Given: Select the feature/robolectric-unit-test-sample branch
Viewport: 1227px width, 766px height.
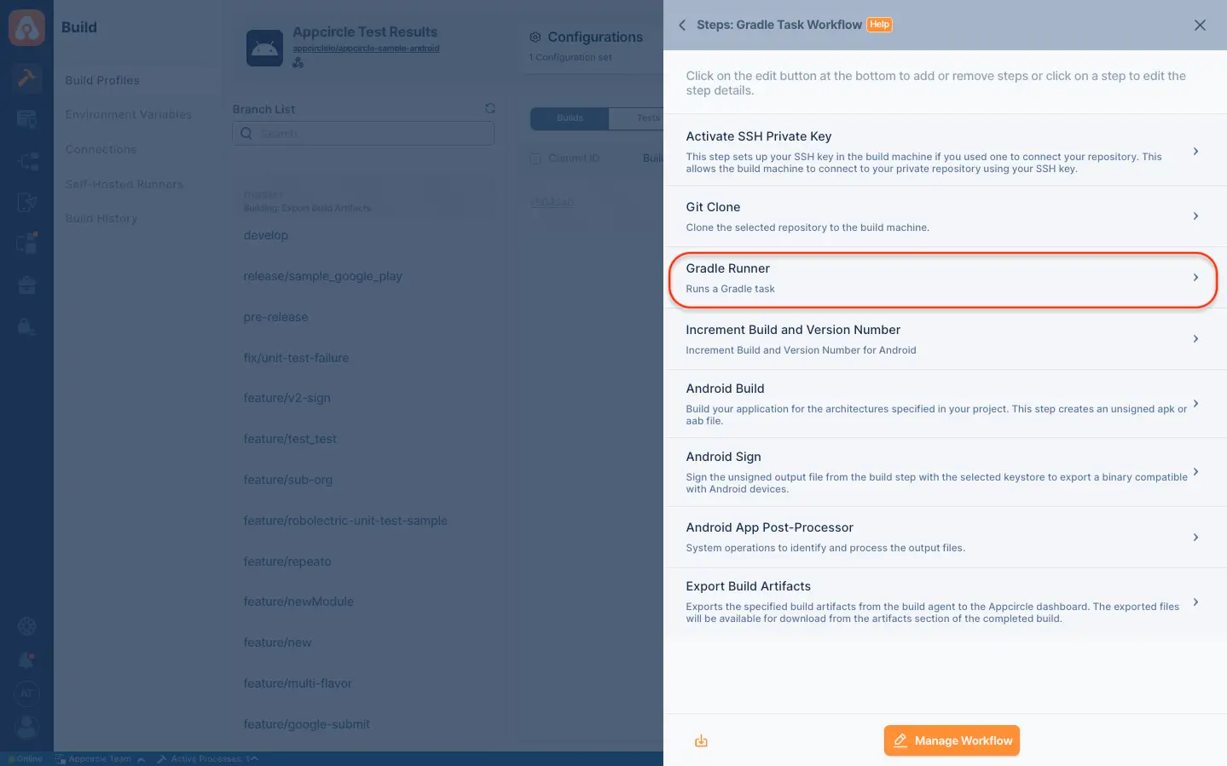Looking at the screenshot, I should pyautogui.click(x=345, y=521).
